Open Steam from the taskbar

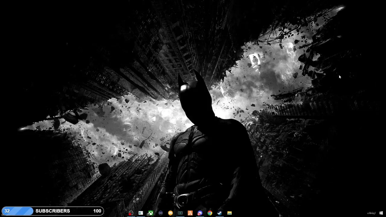(x=220, y=213)
